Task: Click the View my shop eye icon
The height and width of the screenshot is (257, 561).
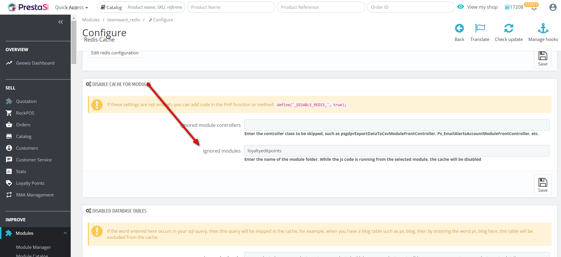Action: (x=460, y=7)
